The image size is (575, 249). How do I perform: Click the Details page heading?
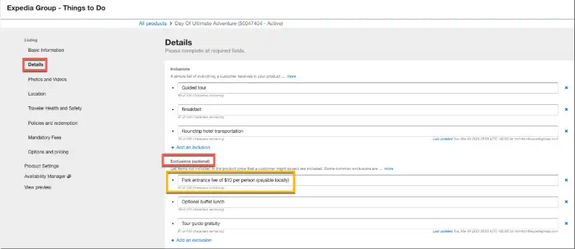[179, 42]
